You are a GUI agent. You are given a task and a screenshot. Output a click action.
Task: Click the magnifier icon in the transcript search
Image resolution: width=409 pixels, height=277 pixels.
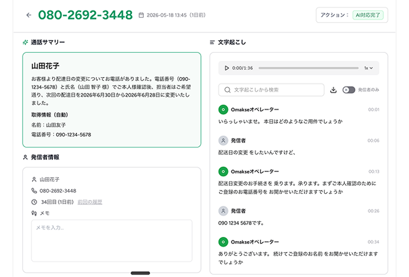point(228,90)
